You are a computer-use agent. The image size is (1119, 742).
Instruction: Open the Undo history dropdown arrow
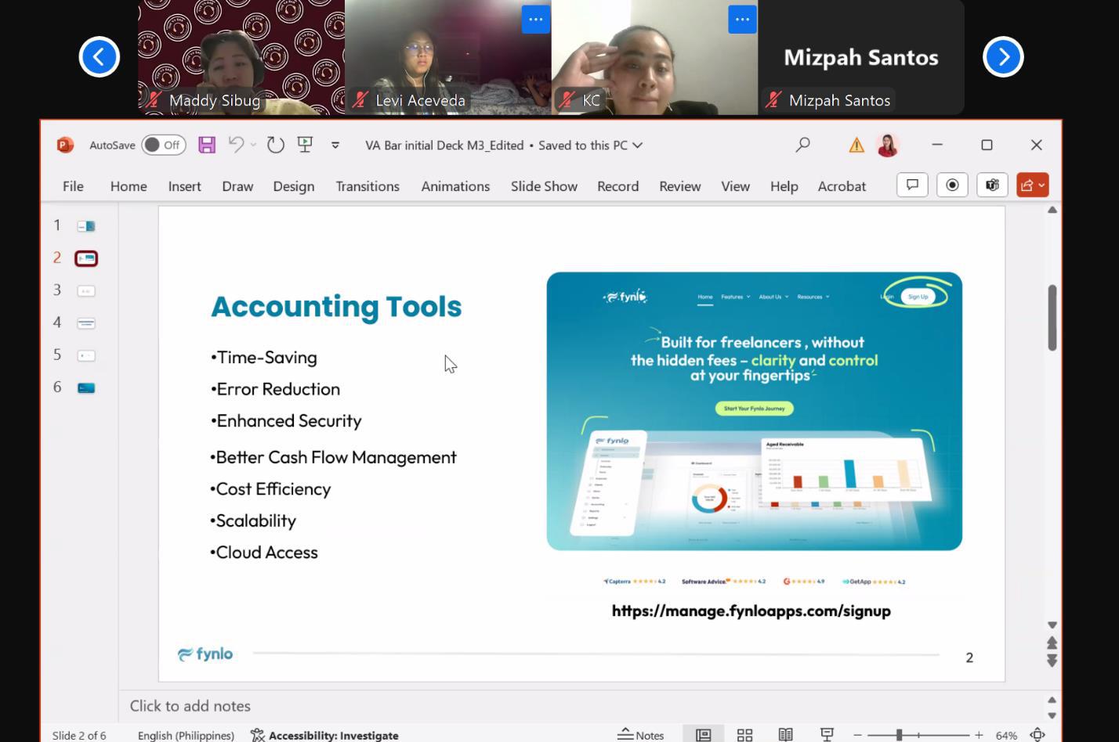253,145
